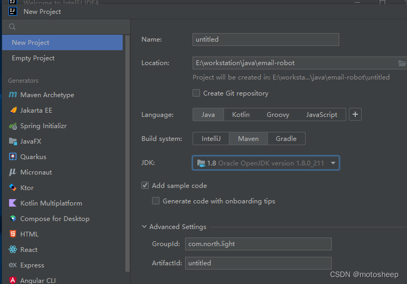Click the Quarkus generator icon
The width and height of the screenshot is (407, 284).
coord(13,157)
